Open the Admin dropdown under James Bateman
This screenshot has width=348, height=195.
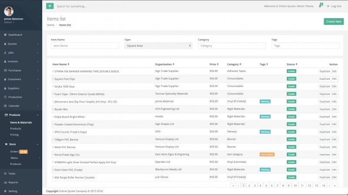coord(9,22)
